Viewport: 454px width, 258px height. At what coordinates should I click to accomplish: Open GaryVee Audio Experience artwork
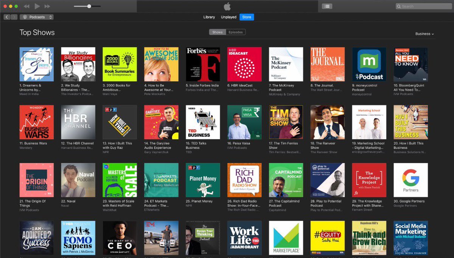[162, 122]
